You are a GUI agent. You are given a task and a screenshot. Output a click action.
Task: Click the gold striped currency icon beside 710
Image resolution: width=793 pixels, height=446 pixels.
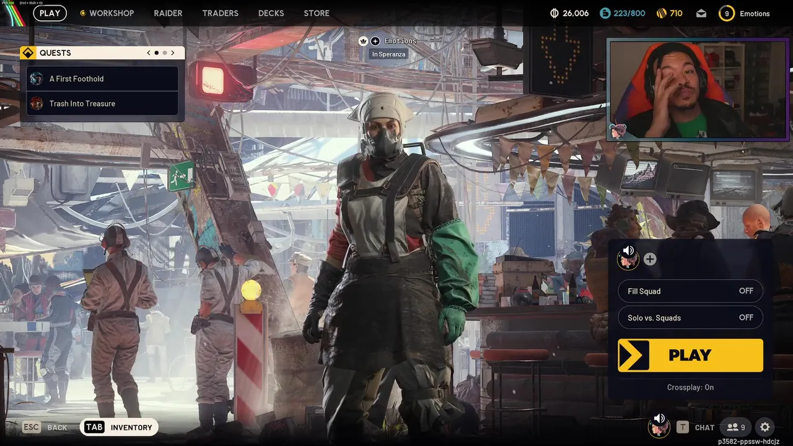(x=661, y=13)
